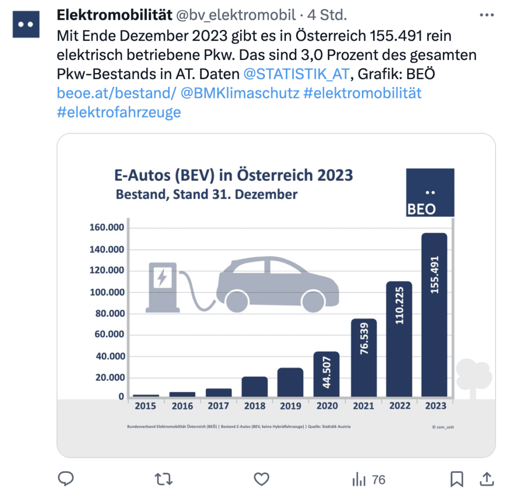Click the electric car charging illustration
Image resolution: width=509 pixels, height=498 pixels.
click(x=242, y=285)
